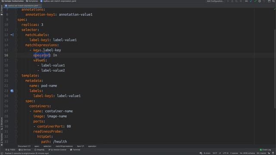Click 'label-value2' list item on line 19
276x155 pixels.
53,71
